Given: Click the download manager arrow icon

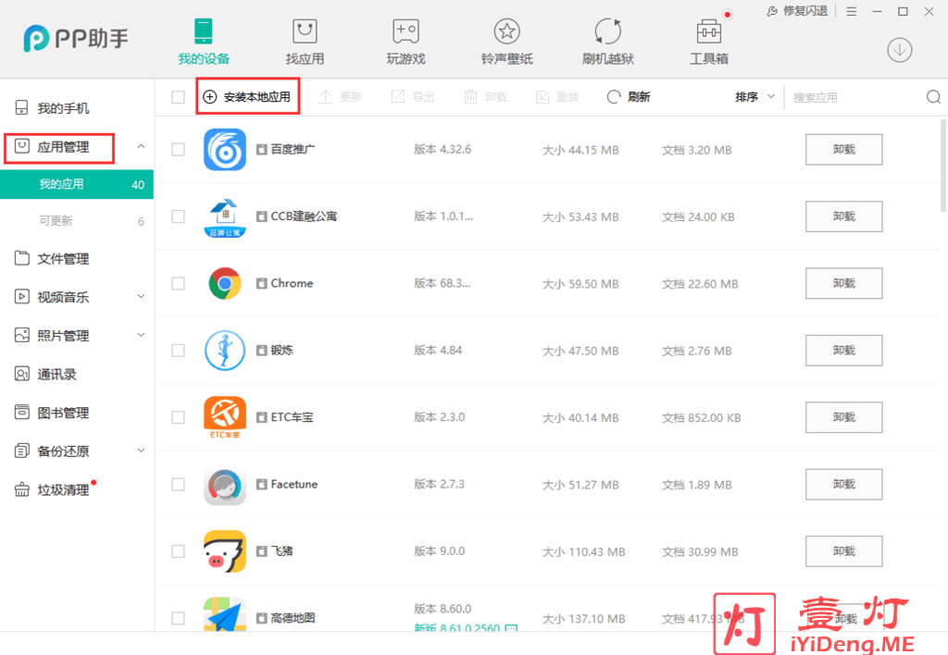Looking at the screenshot, I should 900,50.
